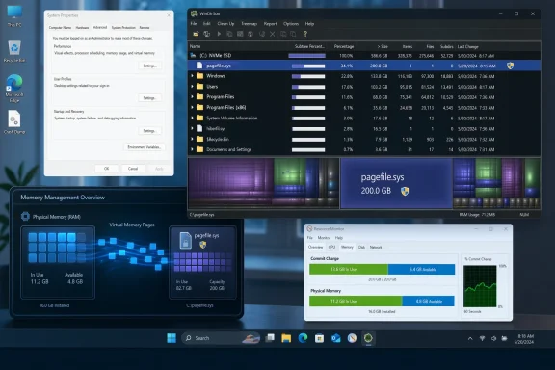Viewport: 555px width, 370px height.
Task: Open This PC desktop icon
Action: click(x=14, y=16)
